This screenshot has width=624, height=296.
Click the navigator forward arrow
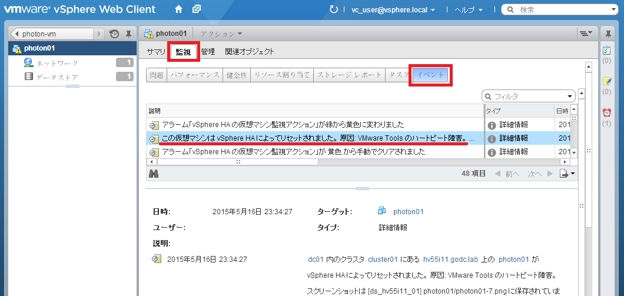(x=99, y=34)
